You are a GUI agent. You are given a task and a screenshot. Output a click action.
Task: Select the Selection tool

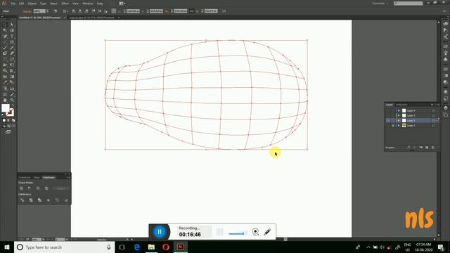point(5,25)
